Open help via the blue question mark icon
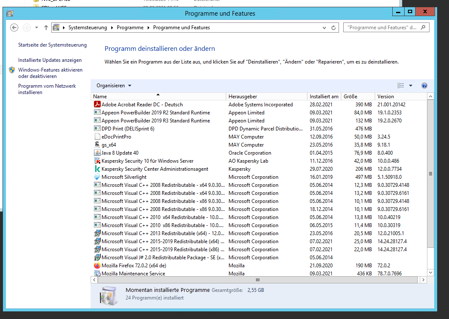Image resolution: width=449 pixels, height=319 pixels. click(x=424, y=86)
